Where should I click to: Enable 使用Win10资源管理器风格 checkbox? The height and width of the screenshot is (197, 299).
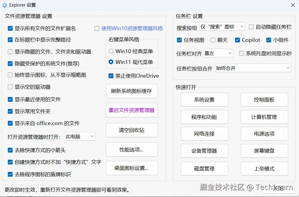(x=97, y=28)
